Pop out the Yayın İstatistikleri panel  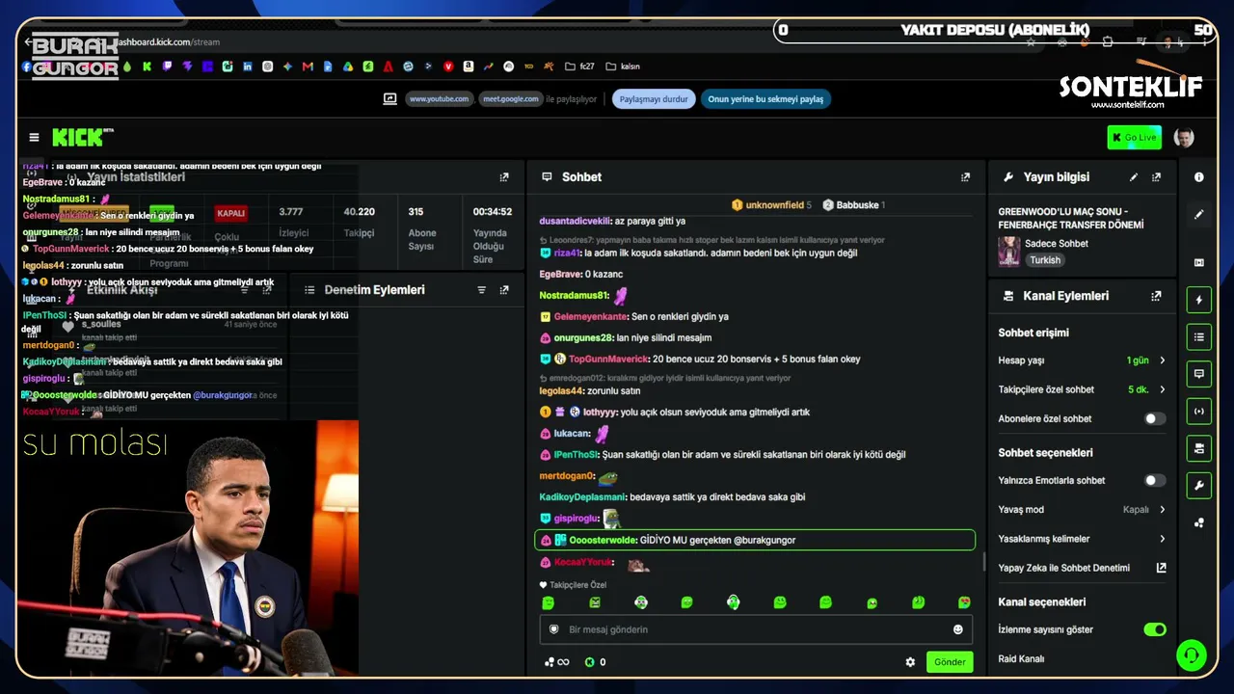tap(504, 177)
